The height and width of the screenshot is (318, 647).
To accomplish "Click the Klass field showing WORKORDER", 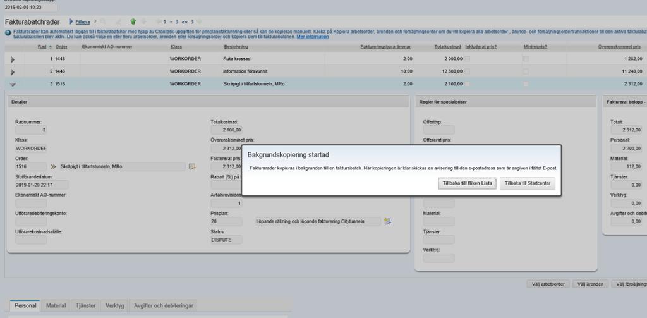I will click(31, 149).
